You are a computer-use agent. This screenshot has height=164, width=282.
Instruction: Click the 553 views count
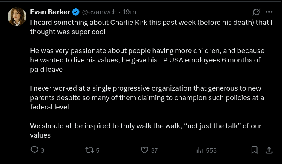click(211, 150)
